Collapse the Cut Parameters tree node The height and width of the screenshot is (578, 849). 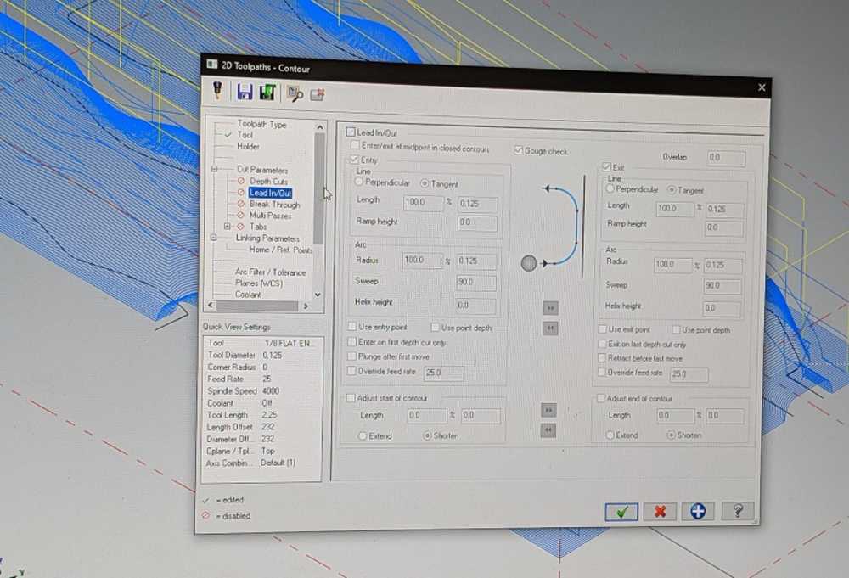215,170
